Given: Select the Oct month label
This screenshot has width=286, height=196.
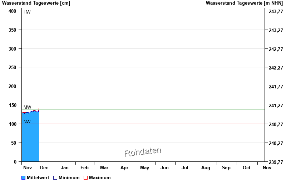Looking at the screenshot, I should 247,167.
